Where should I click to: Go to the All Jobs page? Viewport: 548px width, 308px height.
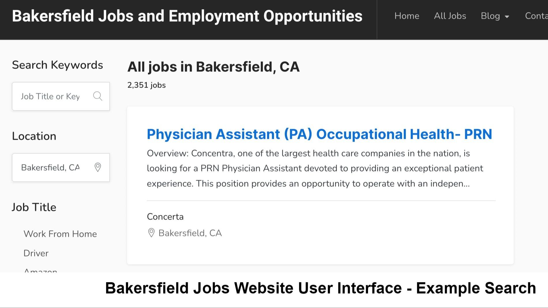tap(450, 16)
